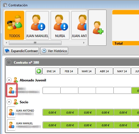Screen dimensions: 139x134
Task: Collapse Contrato nº 380 section
Action: [9, 62]
